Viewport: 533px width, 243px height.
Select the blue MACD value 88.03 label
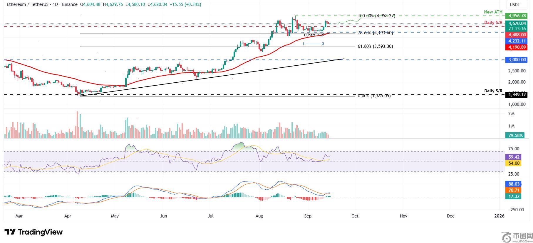point(513,184)
